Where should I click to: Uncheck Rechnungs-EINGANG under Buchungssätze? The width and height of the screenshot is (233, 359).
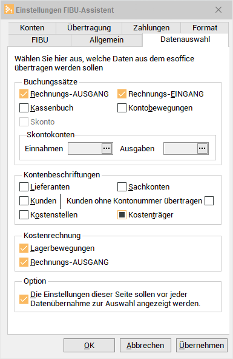coord(122,94)
